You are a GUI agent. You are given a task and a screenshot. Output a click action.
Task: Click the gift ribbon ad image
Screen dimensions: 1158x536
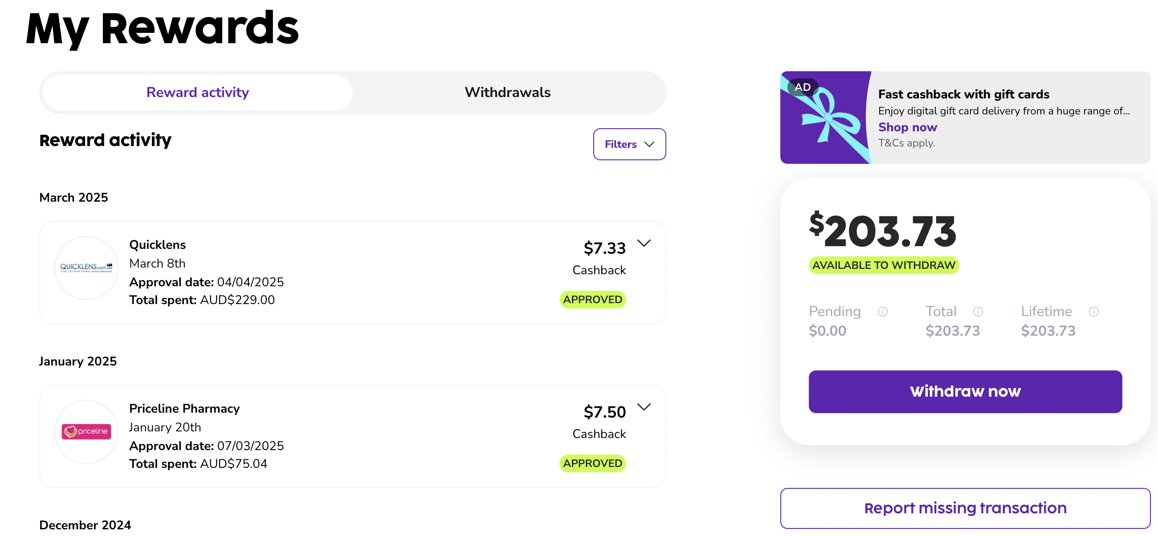click(x=825, y=117)
